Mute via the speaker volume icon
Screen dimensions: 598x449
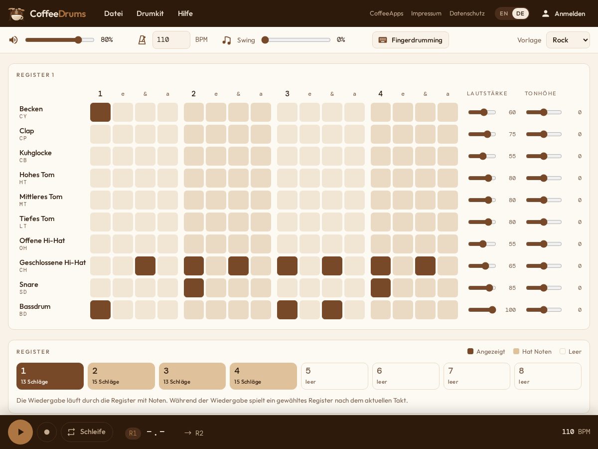coord(13,40)
